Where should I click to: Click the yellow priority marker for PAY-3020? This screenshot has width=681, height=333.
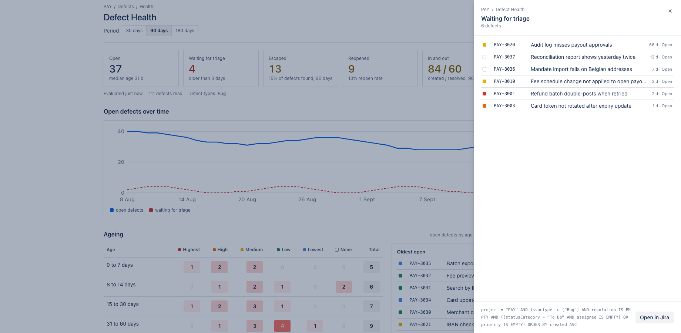(484, 45)
